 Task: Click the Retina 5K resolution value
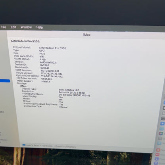coord(72,92)
